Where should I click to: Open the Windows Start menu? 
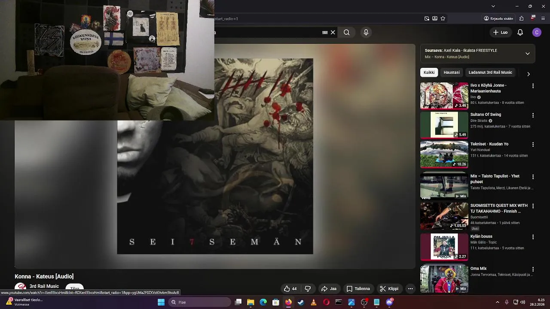coord(161,302)
